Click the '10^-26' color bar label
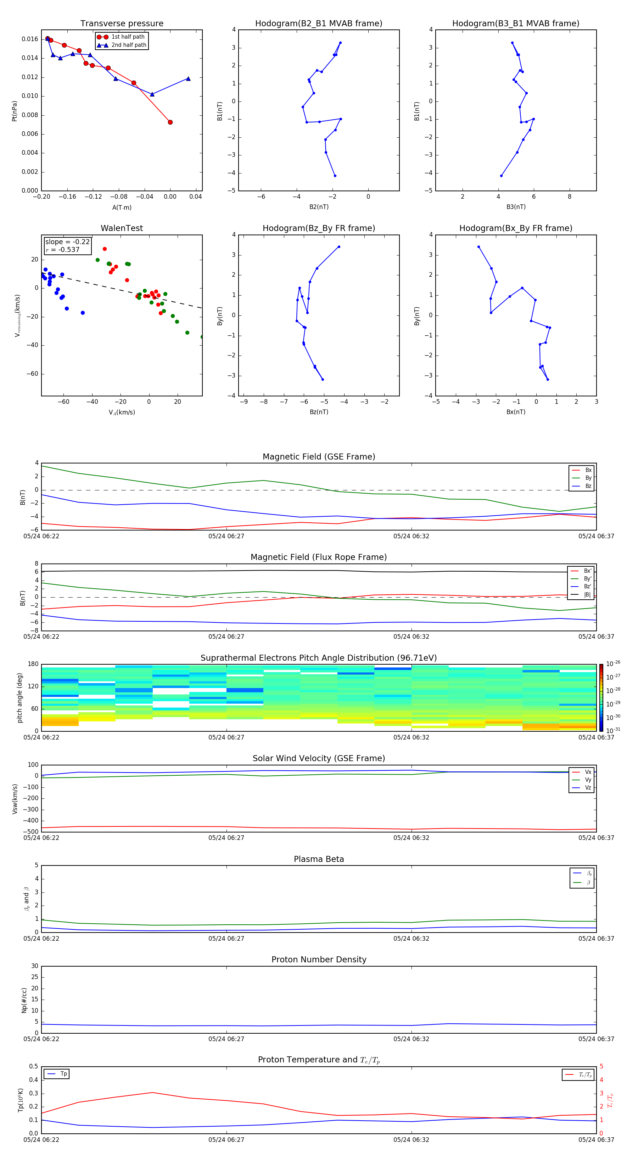Screen dimensions: 638x1171 tap(613, 664)
